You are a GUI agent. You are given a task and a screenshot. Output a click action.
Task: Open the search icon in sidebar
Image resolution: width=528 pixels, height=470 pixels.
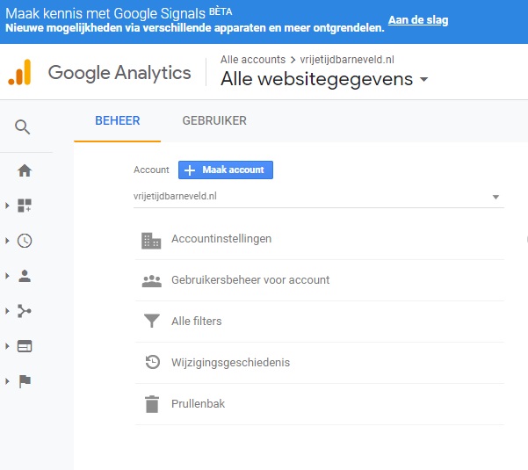[22, 127]
